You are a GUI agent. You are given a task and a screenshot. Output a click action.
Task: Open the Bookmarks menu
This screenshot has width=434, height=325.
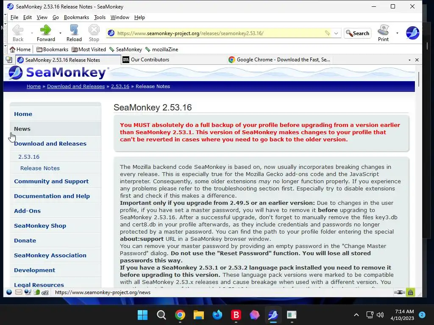pyautogui.click(x=76, y=17)
